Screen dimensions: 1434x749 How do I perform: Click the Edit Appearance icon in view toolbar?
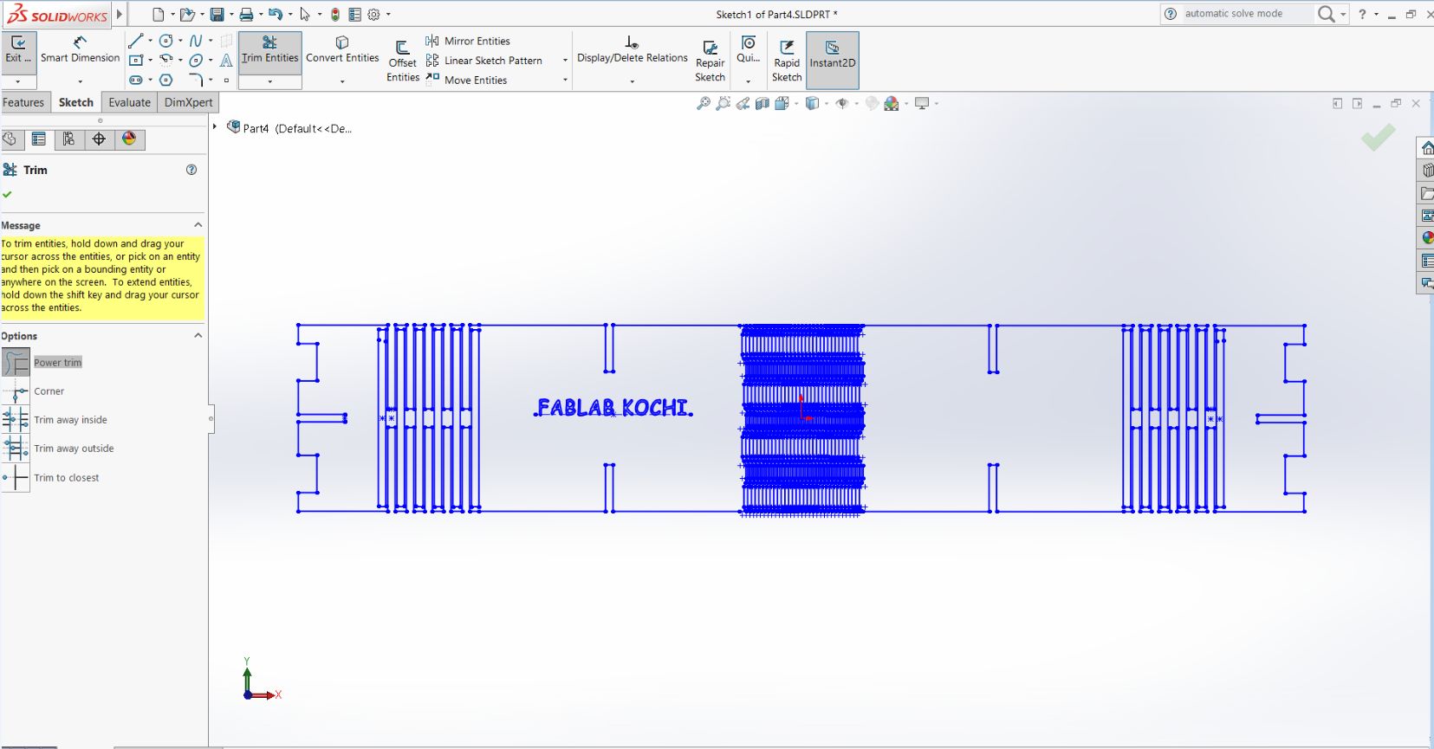[873, 103]
